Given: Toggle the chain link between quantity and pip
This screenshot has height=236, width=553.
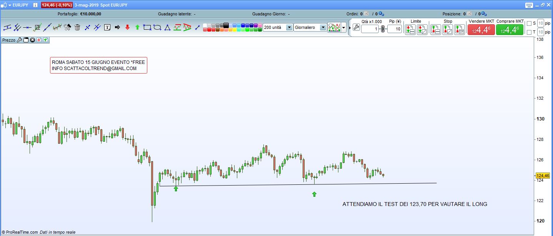Looking at the screenshot, I should coord(383,29).
